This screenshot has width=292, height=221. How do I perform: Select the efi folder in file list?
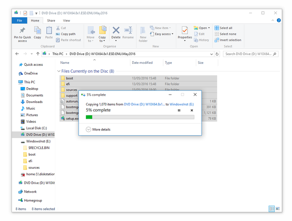click(138, 84)
